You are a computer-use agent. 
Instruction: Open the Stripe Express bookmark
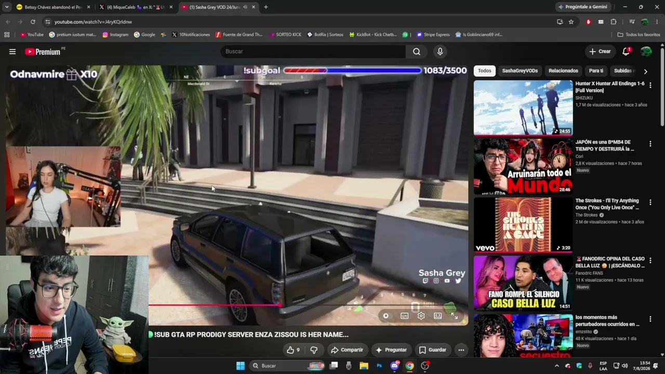click(x=433, y=35)
